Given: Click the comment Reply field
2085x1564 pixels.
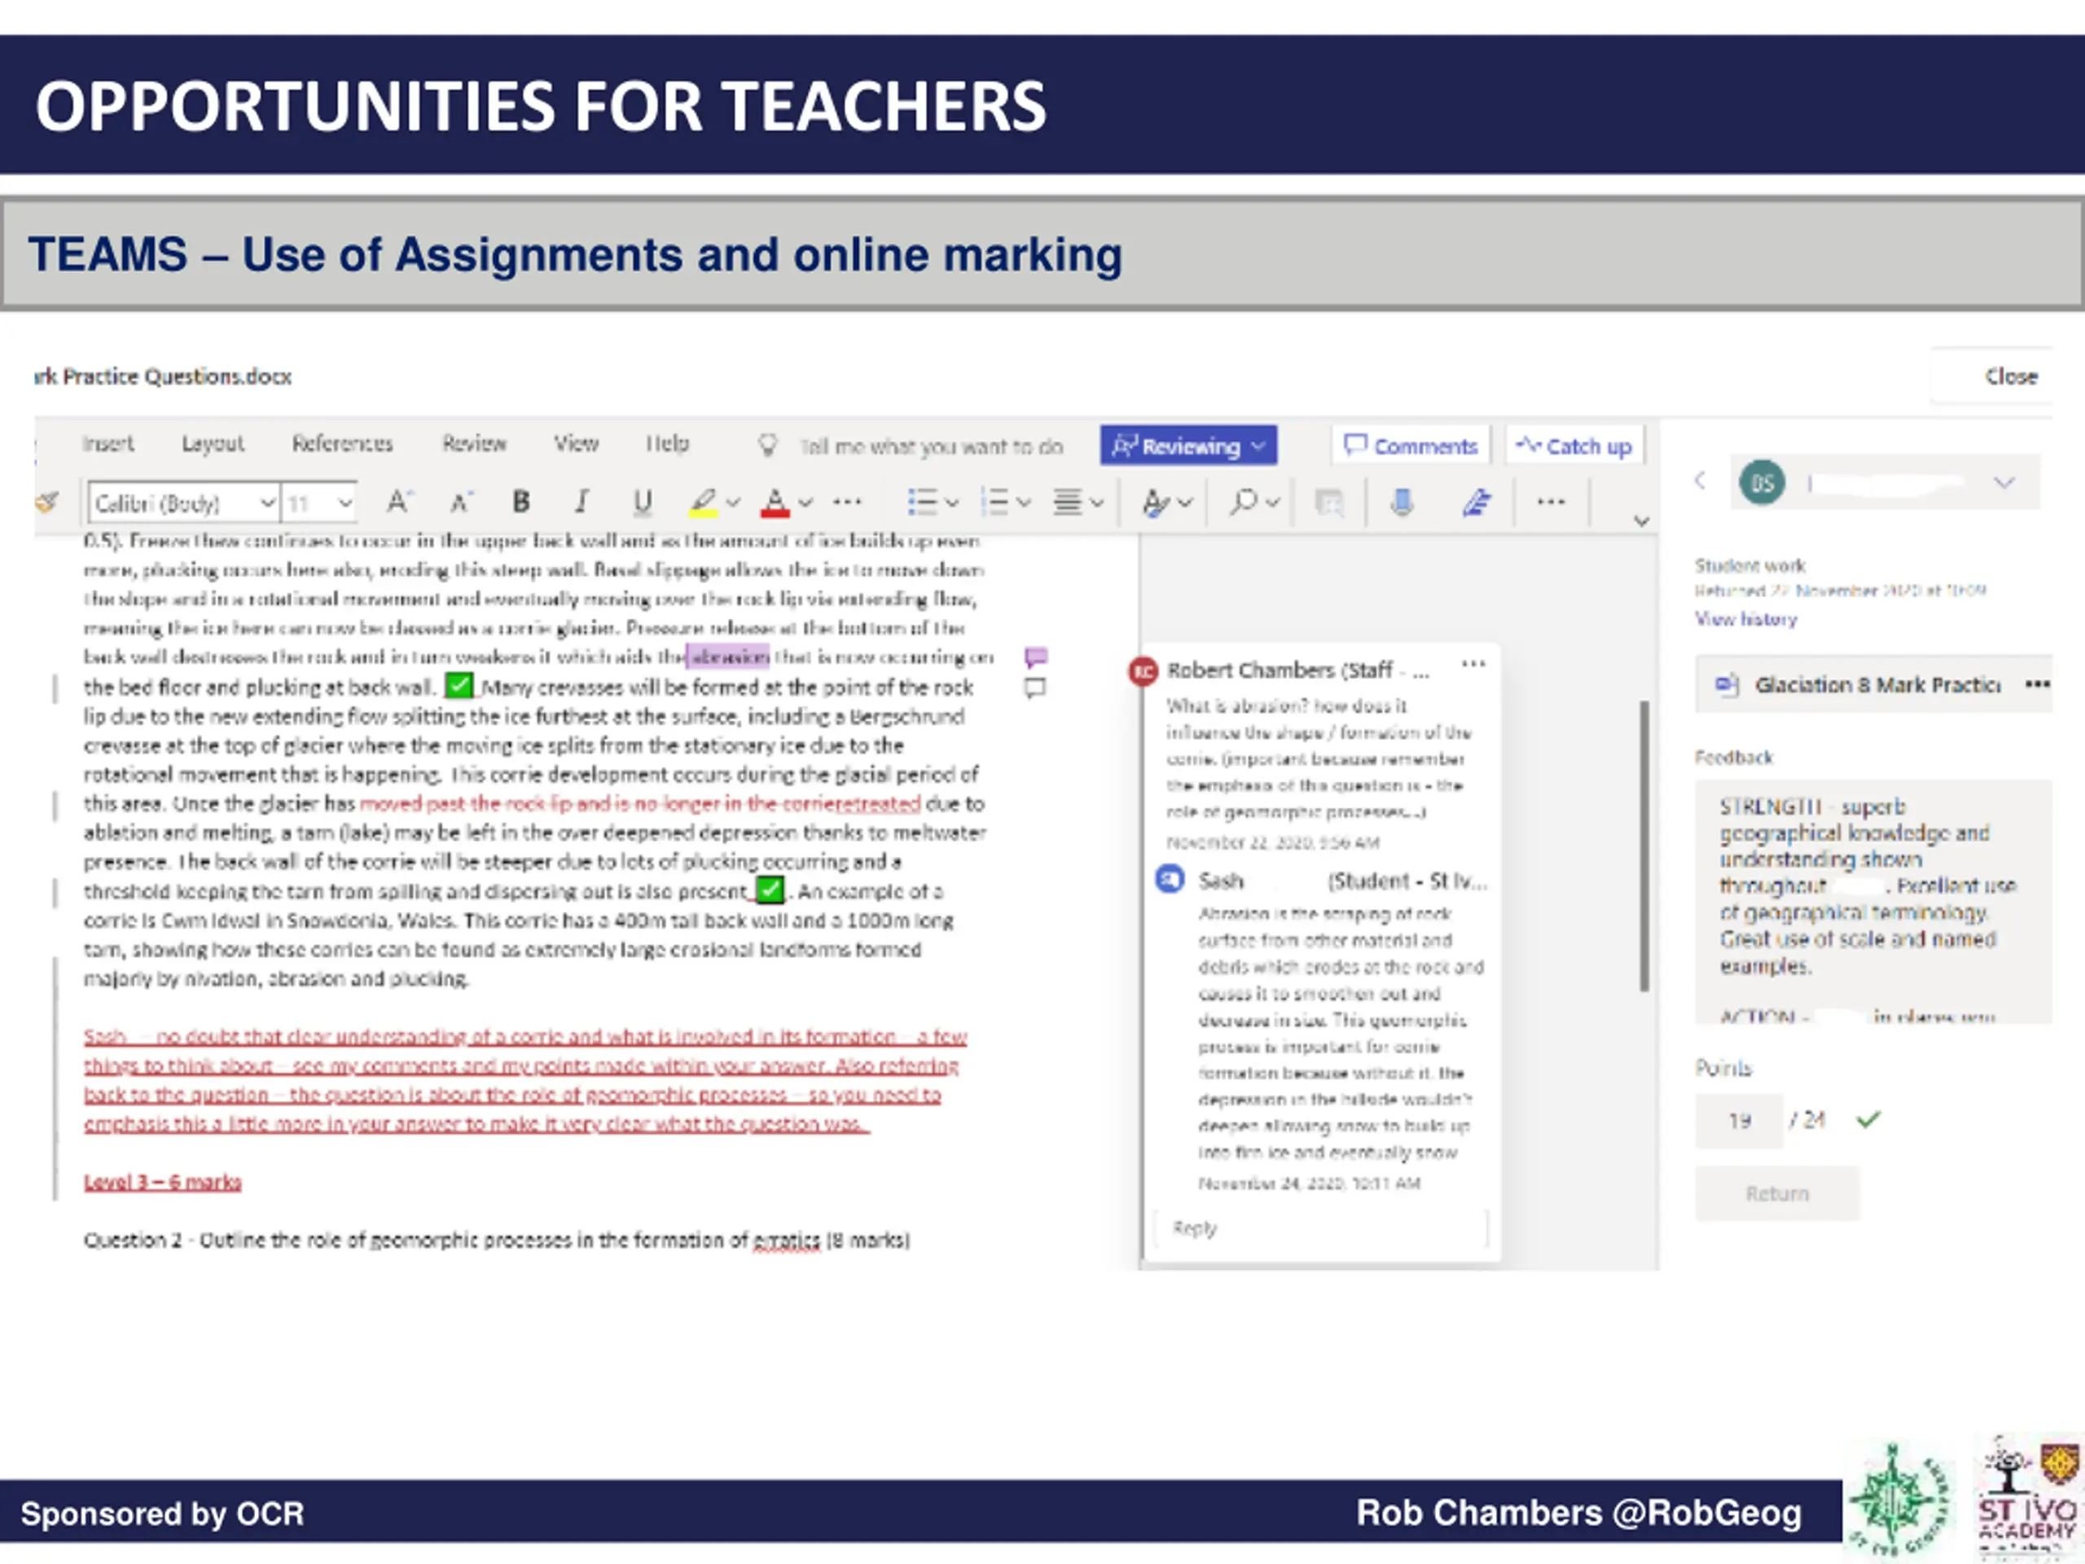Looking at the screenshot, I should tap(1319, 1228).
